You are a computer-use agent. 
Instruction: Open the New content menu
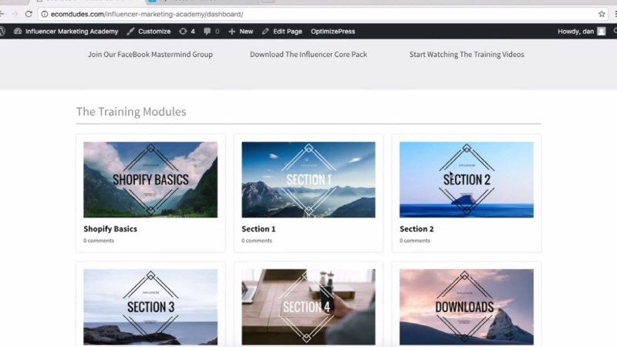pos(241,32)
